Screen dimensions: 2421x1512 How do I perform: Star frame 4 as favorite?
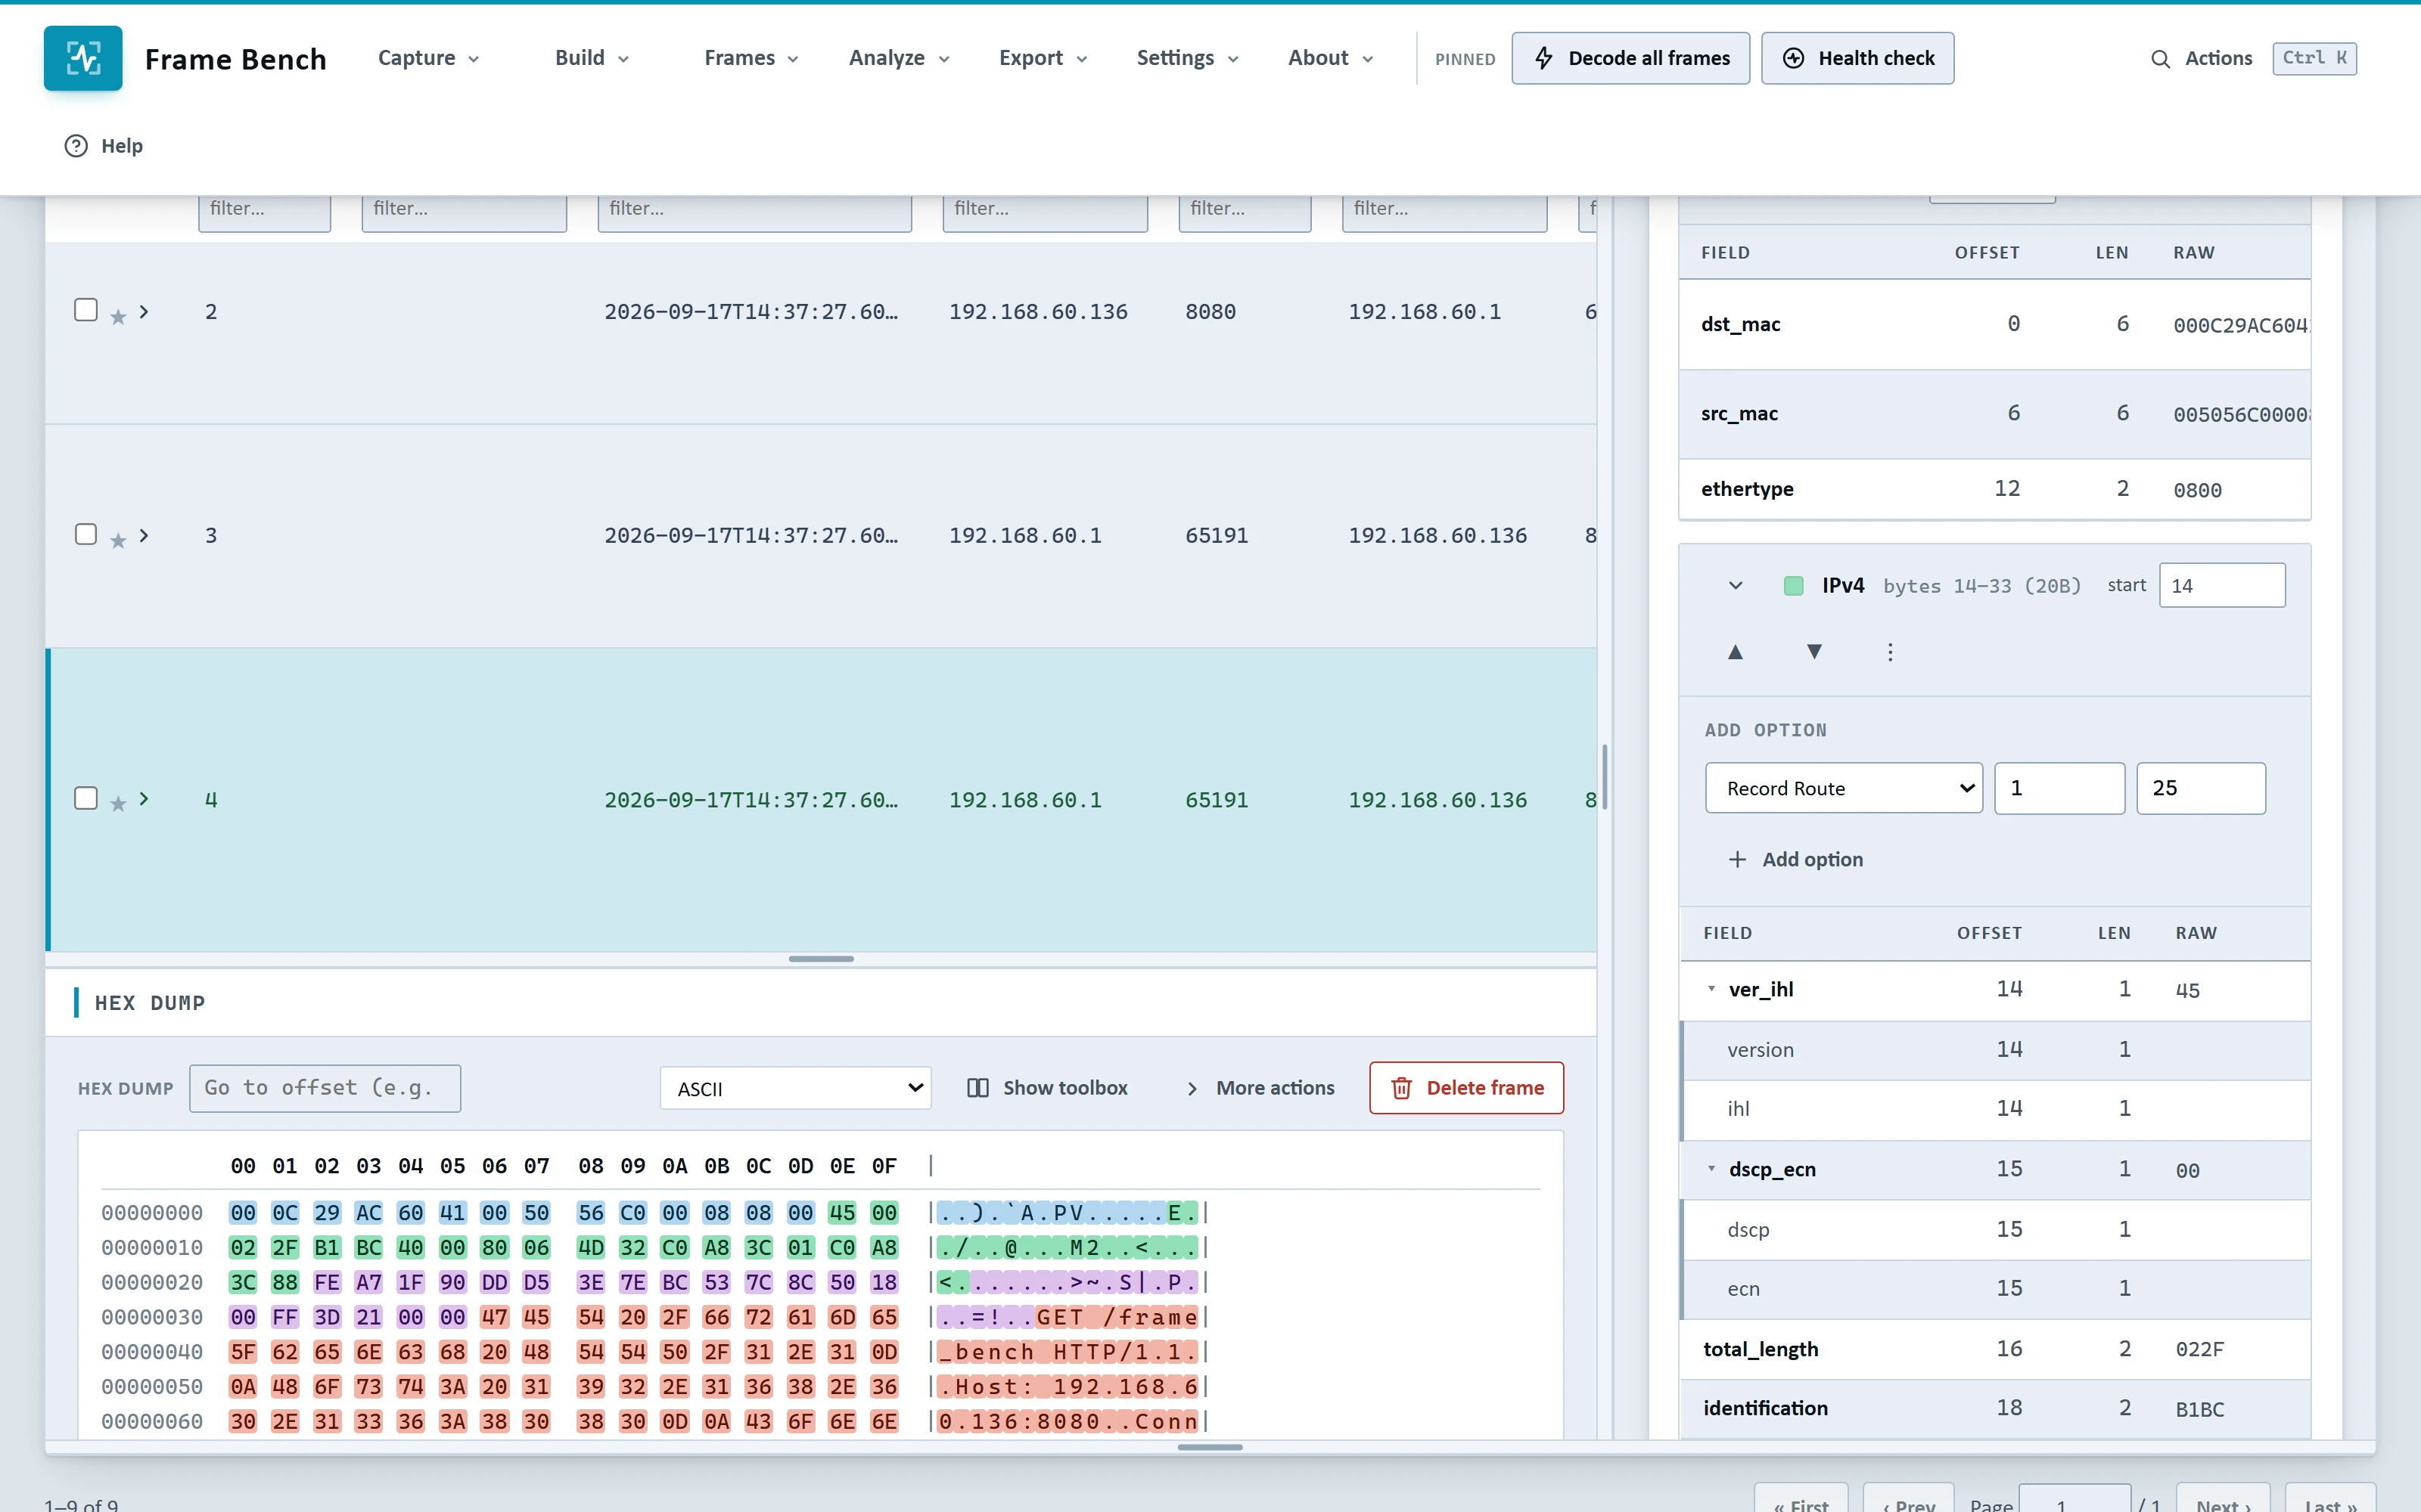pyautogui.click(x=118, y=804)
